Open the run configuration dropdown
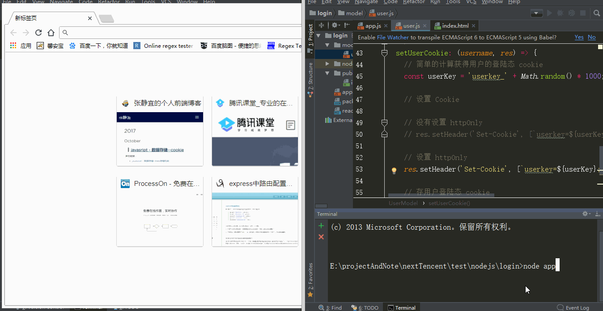 coord(536,13)
